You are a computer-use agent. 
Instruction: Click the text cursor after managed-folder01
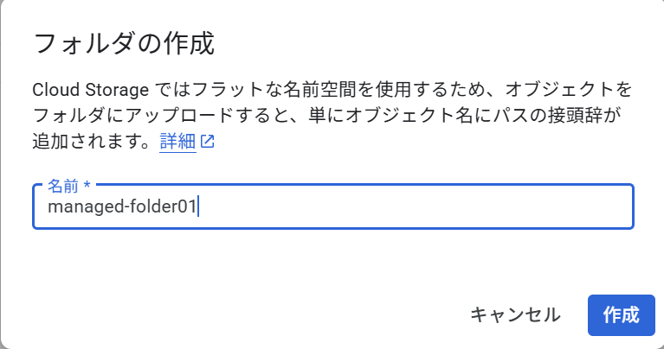pos(199,207)
